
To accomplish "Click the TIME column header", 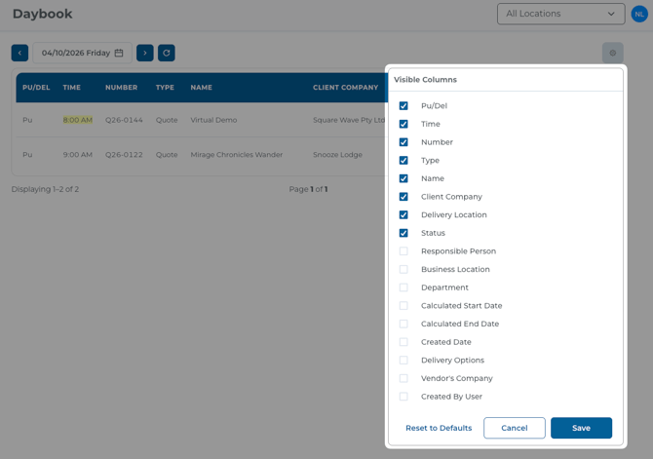I will pyautogui.click(x=71, y=88).
